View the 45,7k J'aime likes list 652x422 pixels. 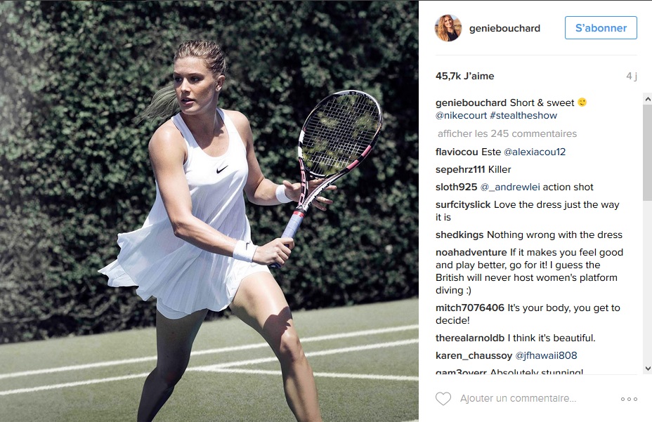pyautogui.click(x=465, y=76)
